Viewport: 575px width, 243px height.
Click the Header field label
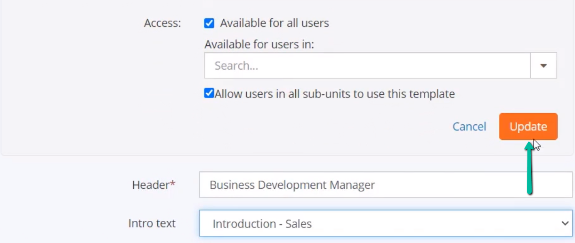151,185
